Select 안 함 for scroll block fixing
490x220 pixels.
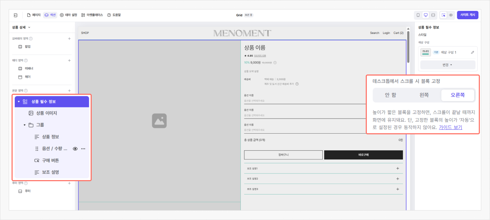[391, 94]
